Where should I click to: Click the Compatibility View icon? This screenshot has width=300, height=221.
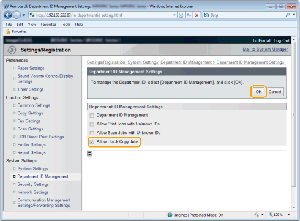pyautogui.click(x=181, y=15)
